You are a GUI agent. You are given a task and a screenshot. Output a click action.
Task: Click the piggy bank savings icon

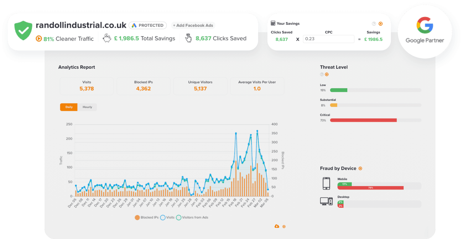107,38
